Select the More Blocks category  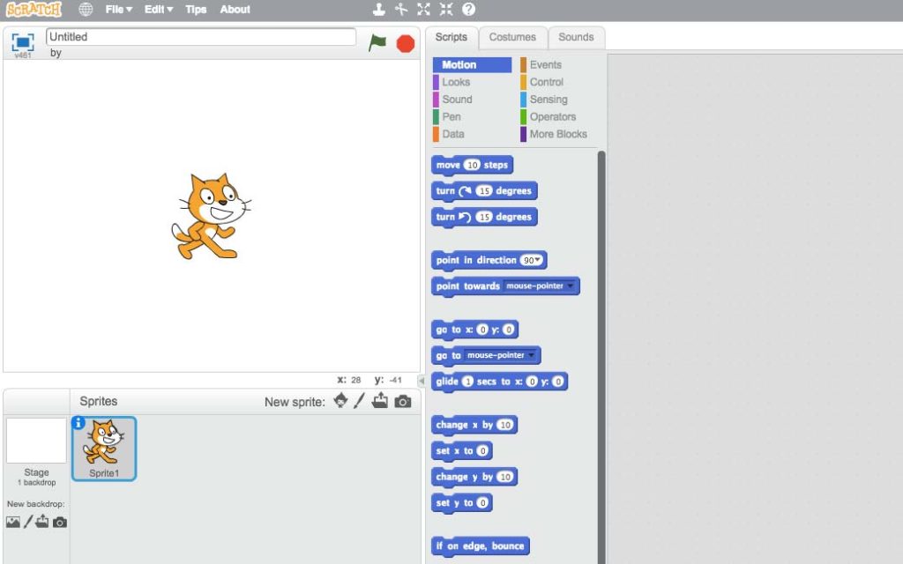click(x=558, y=134)
